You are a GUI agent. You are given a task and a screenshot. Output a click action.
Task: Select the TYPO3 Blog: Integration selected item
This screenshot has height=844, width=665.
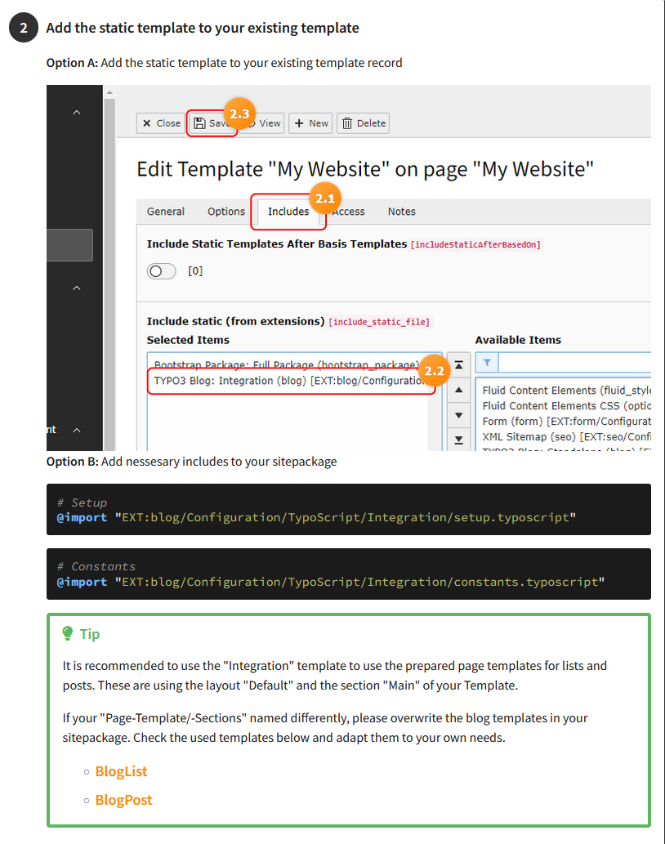(x=288, y=381)
